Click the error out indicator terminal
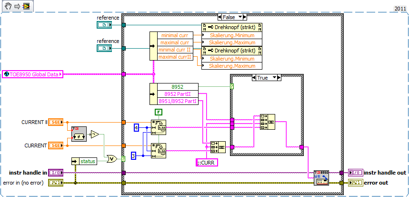The image size is (409, 197). (356, 183)
